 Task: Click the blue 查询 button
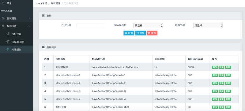tap(129, 33)
